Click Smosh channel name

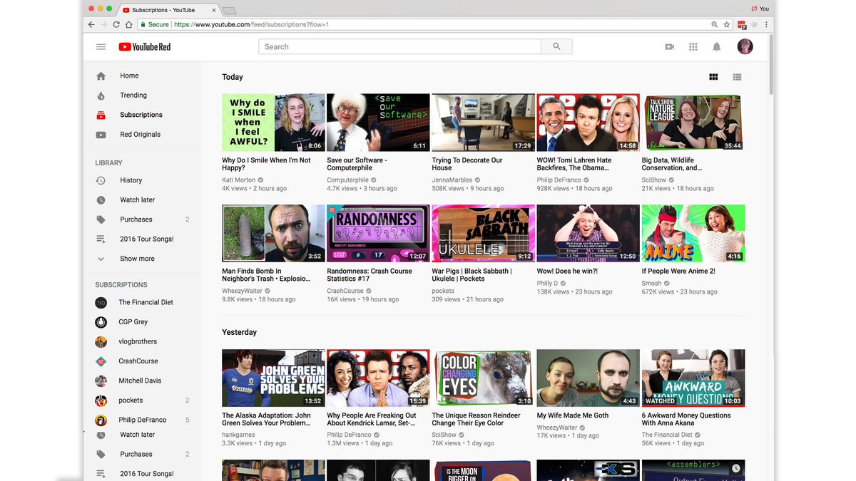[x=651, y=284]
